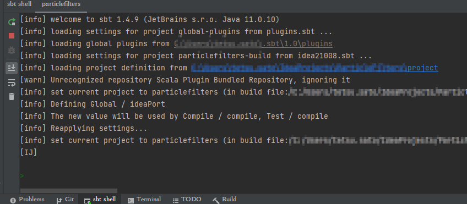Switch to the particlefilters tab
Screen dimensions: 467x204
coord(61,4)
